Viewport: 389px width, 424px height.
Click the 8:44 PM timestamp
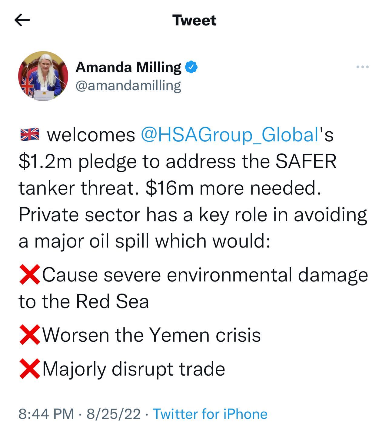pyautogui.click(x=46, y=414)
